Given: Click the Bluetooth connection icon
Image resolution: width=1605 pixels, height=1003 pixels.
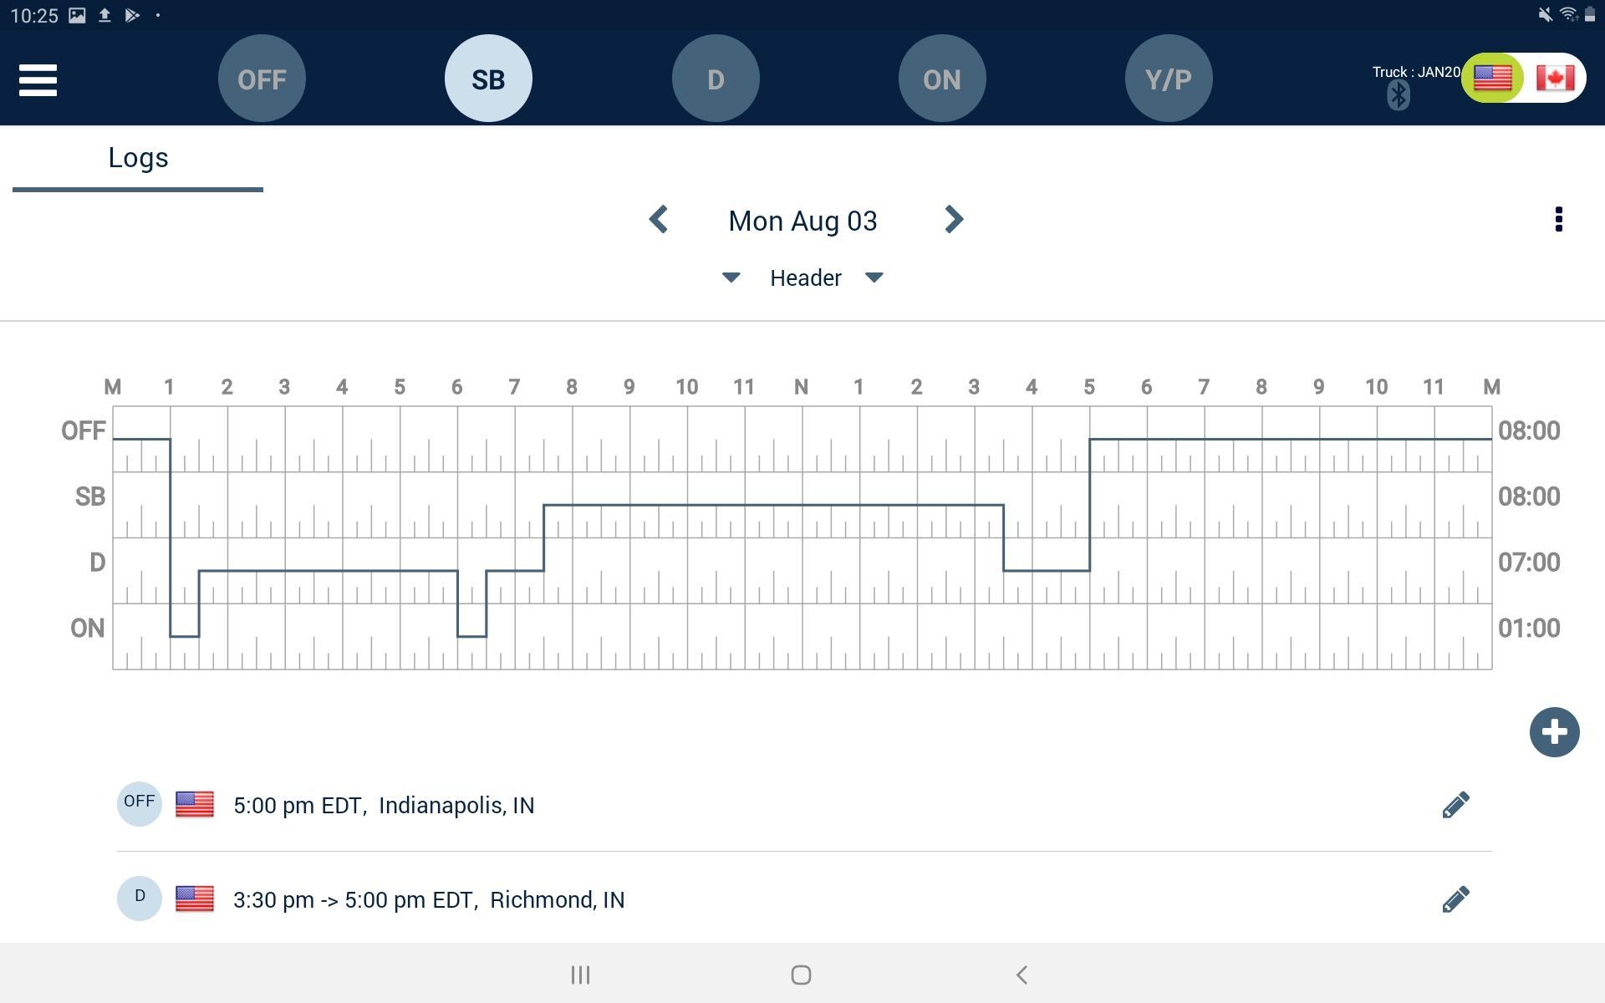Looking at the screenshot, I should pyautogui.click(x=1398, y=95).
